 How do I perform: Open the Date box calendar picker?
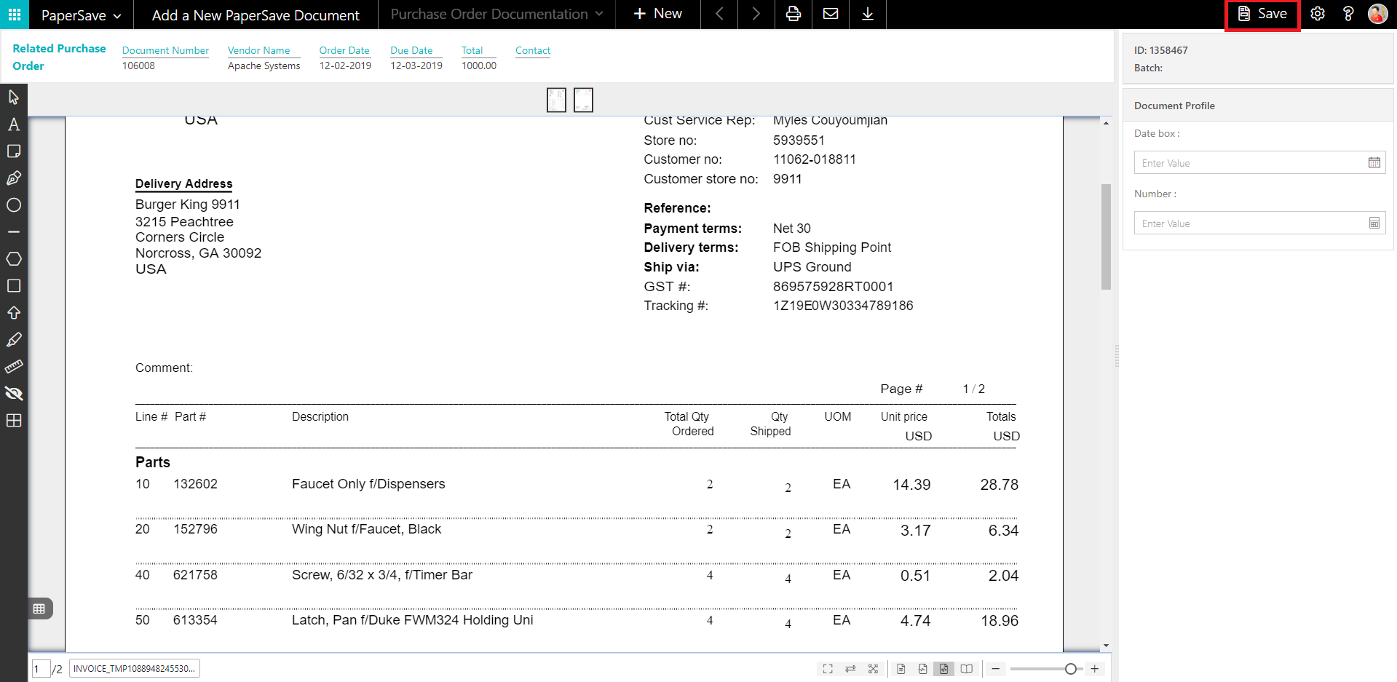click(1374, 162)
